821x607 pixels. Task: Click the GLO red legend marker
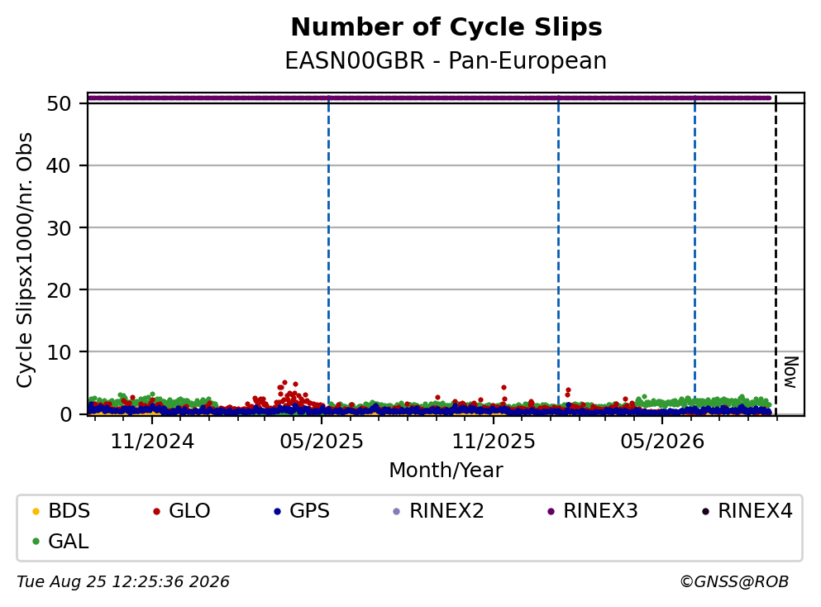(156, 511)
